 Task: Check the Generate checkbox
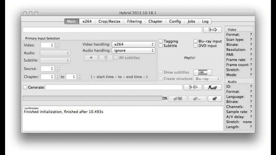tap(25, 87)
